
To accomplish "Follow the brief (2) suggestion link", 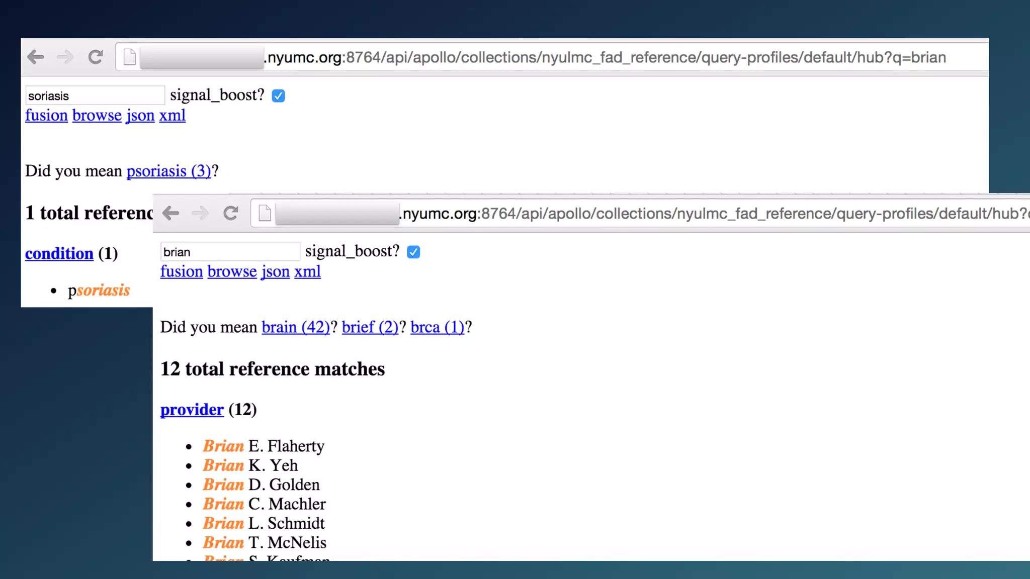I will pos(370,327).
